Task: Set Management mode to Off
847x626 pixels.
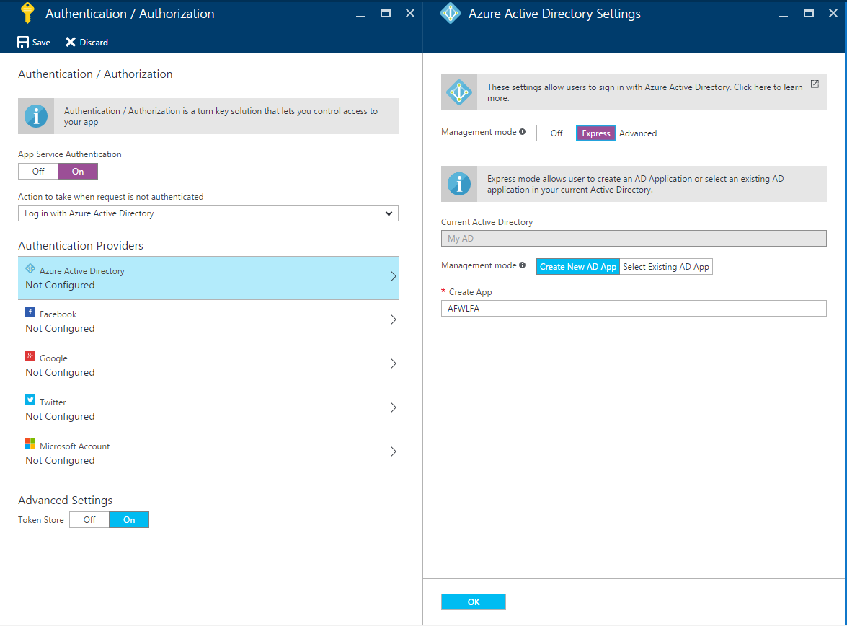Action: click(x=556, y=133)
